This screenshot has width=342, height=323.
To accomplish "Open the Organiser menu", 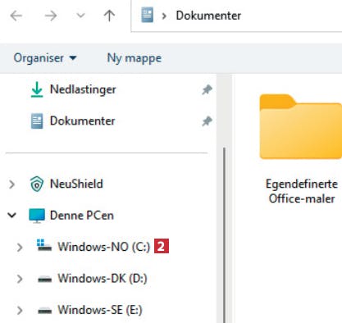I will coord(45,58).
